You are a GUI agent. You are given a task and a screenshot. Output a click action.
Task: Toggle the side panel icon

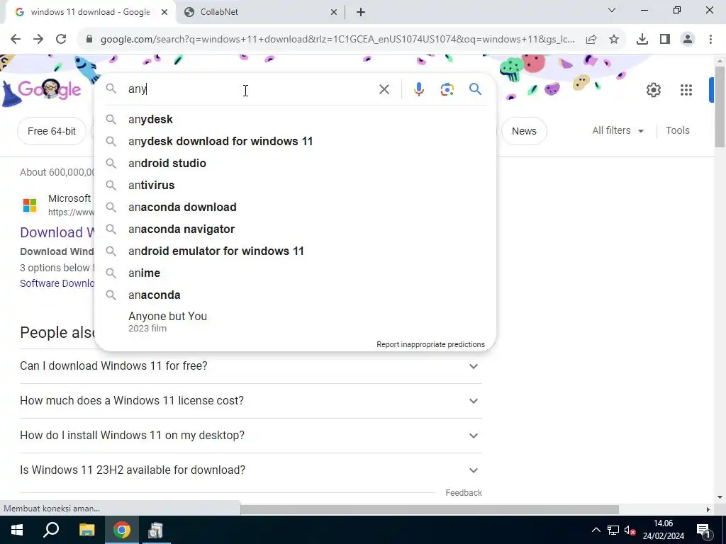(665, 40)
